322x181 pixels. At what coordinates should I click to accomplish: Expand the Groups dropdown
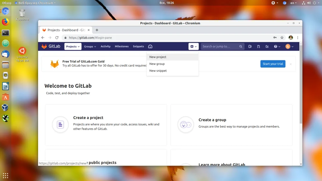90,47
